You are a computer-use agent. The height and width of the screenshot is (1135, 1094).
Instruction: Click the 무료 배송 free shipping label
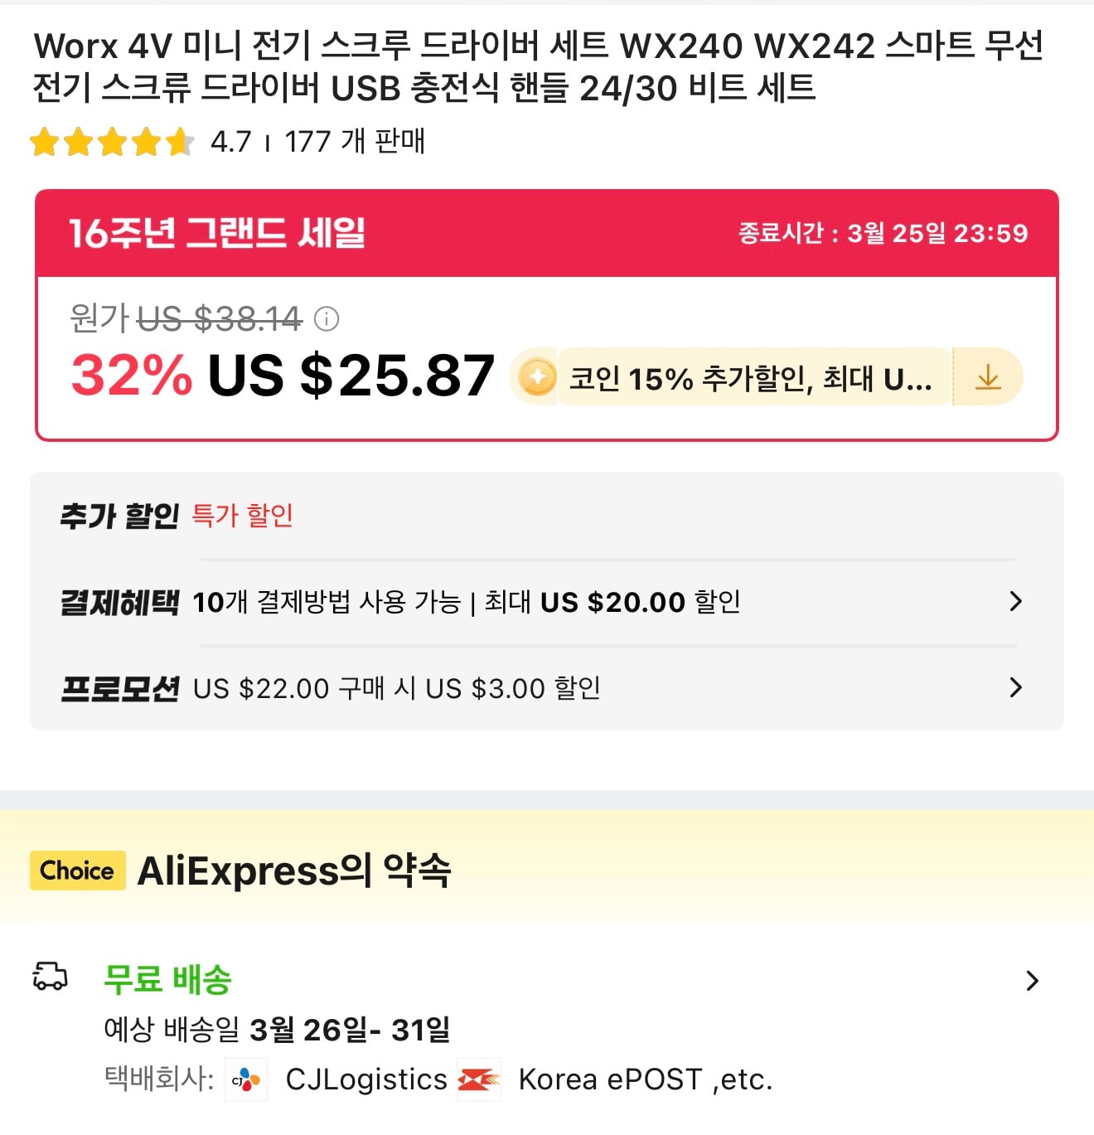pyautogui.click(x=167, y=979)
